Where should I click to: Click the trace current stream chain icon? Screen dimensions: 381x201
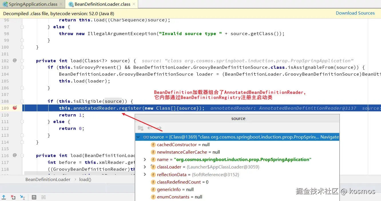pyautogui.click(x=43, y=197)
